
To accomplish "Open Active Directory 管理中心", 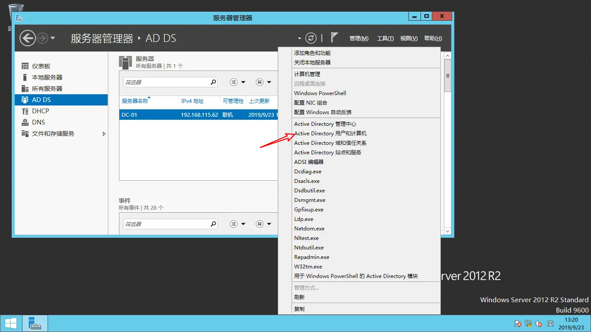I will pos(359,124).
